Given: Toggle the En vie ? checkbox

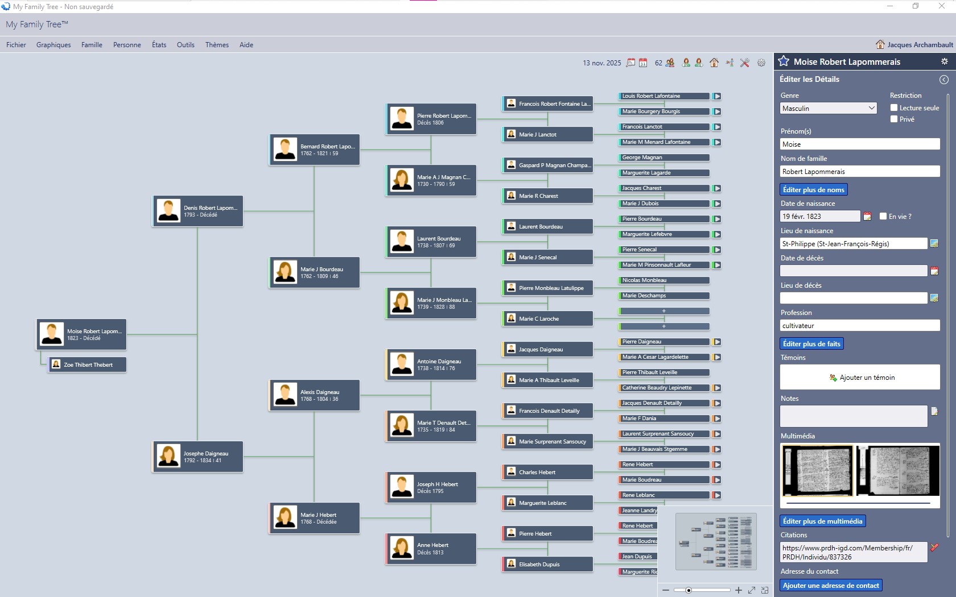Looking at the screenshot, I should [883, 216].
